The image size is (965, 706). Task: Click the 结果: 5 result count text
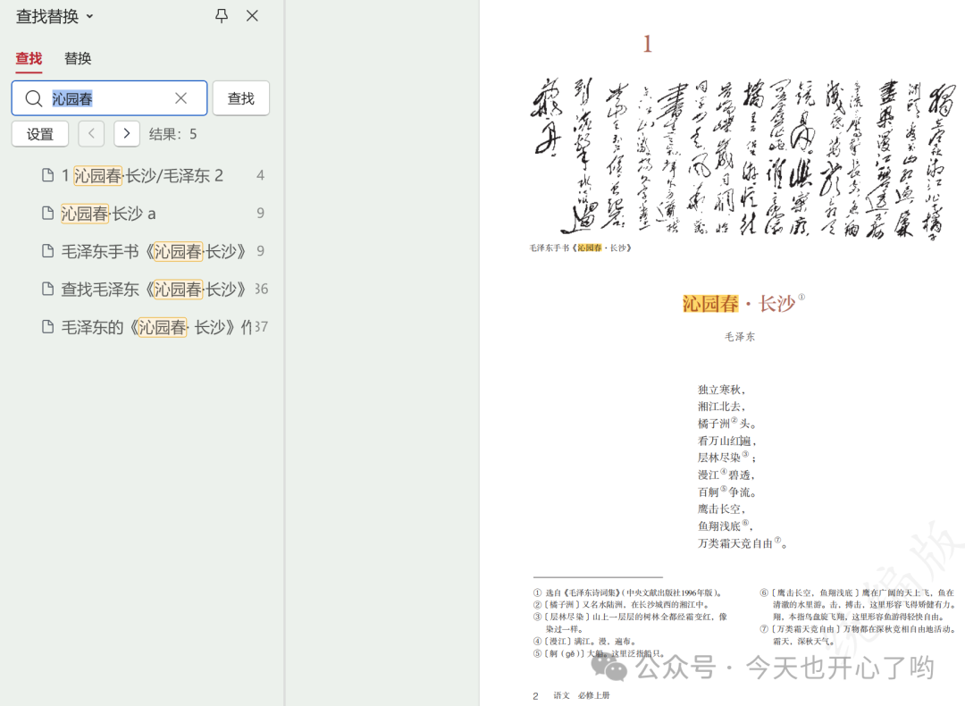[173, 134]
